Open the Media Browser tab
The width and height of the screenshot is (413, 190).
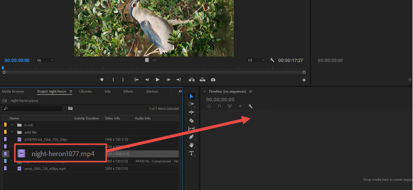[13, 92]
